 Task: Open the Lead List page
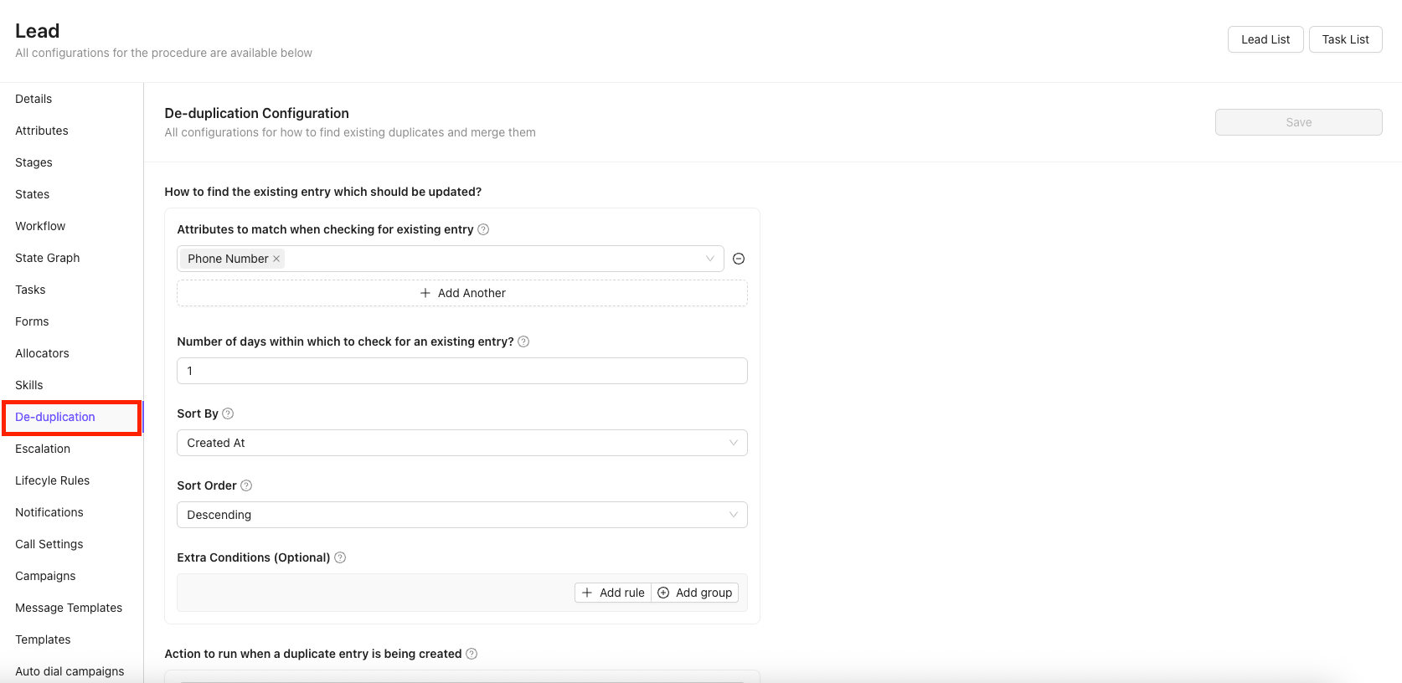tap(1265, 39)
